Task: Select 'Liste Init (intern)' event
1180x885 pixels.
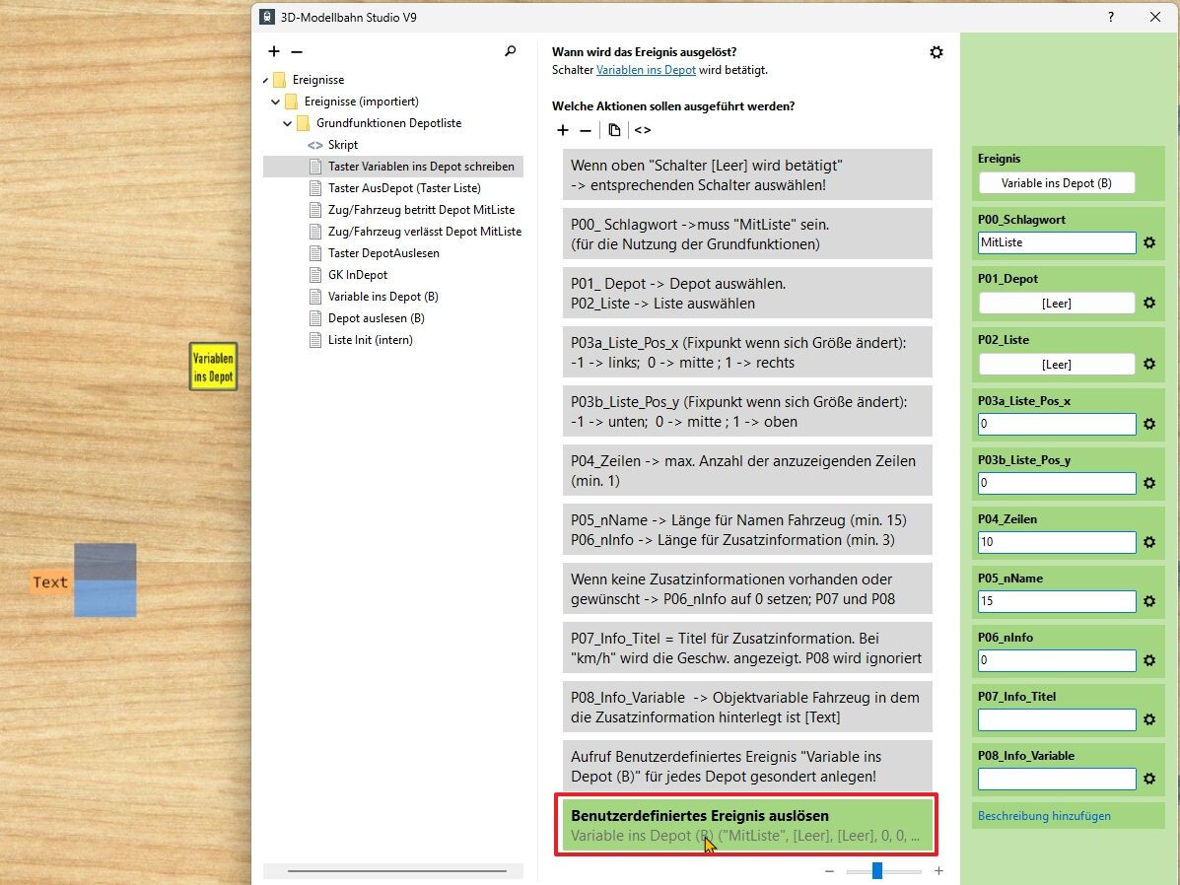Action: [x=371, y=340]
